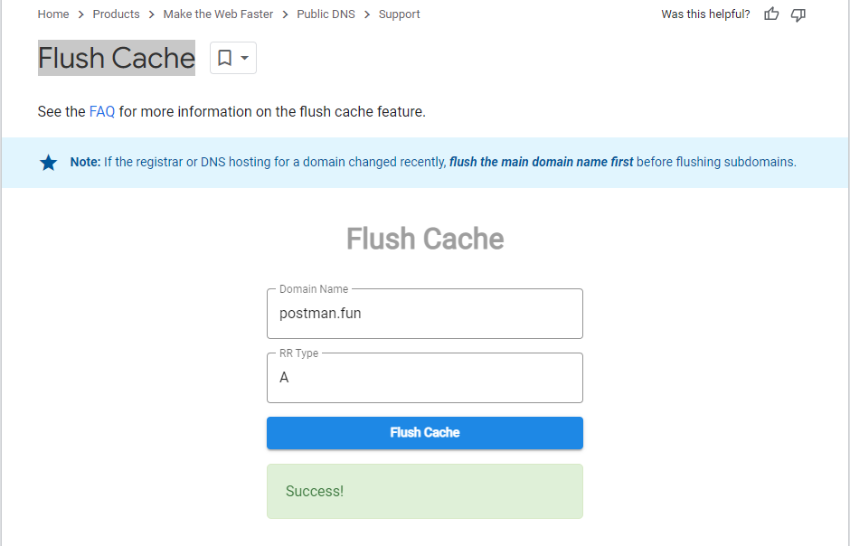Click the chevron after Home breadcrumb
Viewport: 850px width, 546px height.
tap(80, 14)
